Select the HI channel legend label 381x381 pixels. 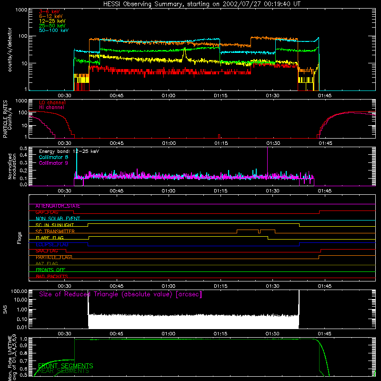(51, 108)
